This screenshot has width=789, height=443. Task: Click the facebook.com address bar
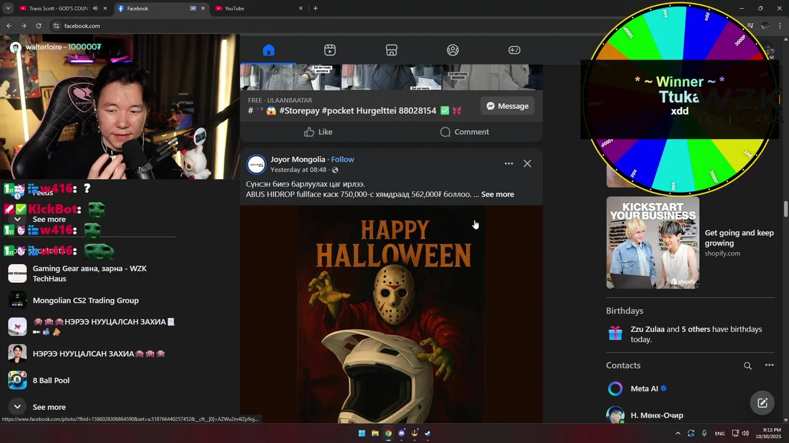coord(370,26)
